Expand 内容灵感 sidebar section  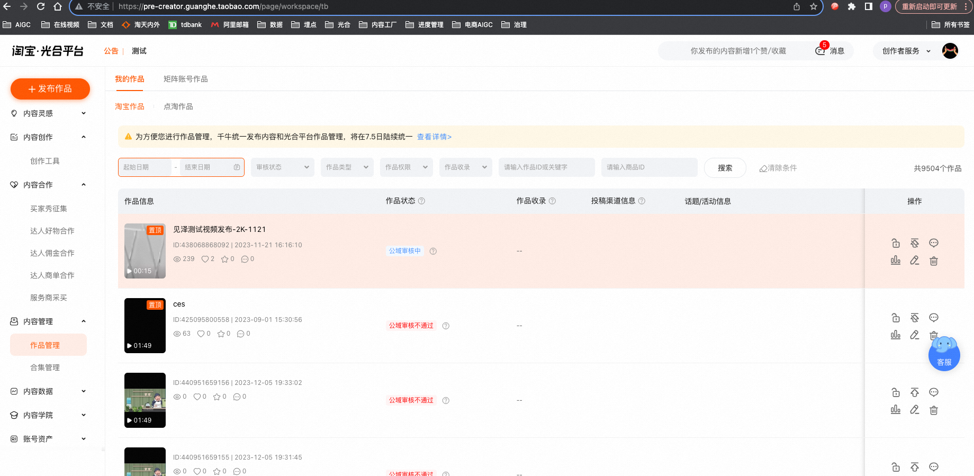[x=48, y=113]
